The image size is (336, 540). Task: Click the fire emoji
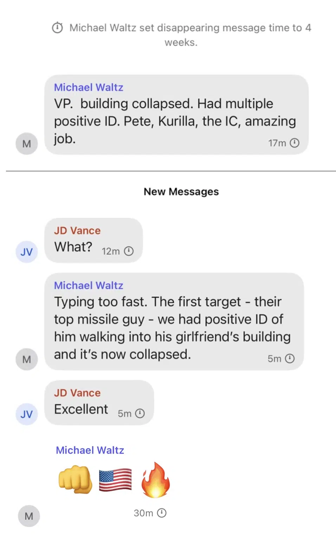click(x=155, y=480)
